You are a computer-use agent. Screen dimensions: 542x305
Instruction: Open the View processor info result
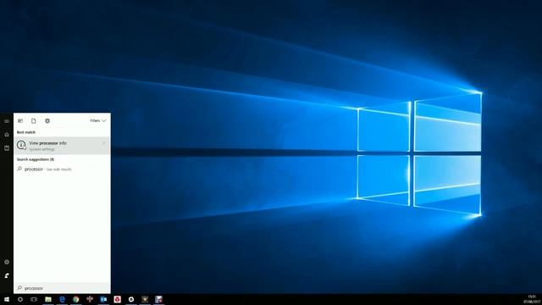62,146
